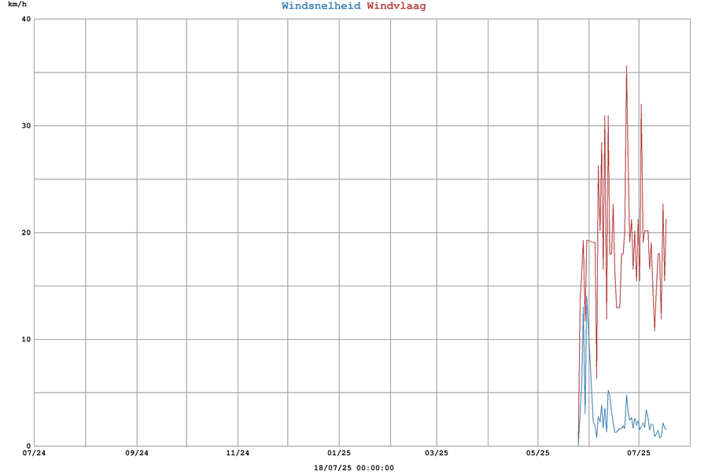Click the Windsnelheid legend label
The width and height of the screenshot is (708, 472).
[321, 6]
